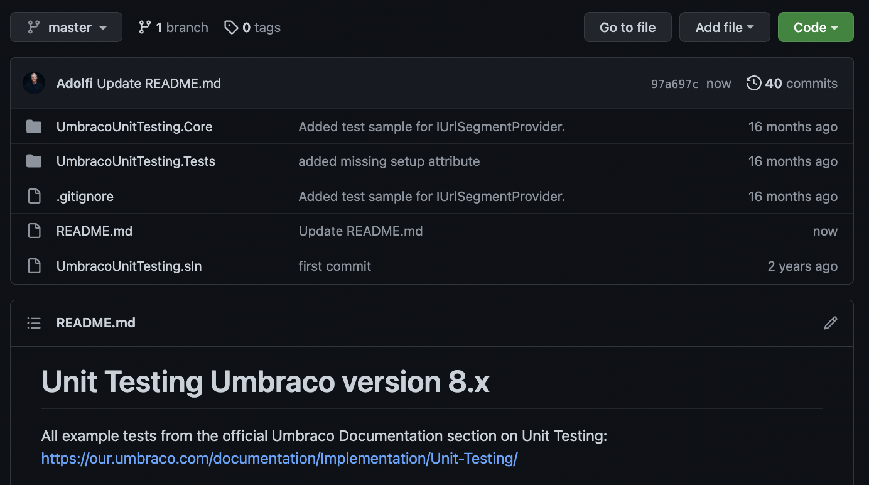Open the green Code dropdown button
Image resolution: width=869 pixels, height=485 pixels.
(x=816, y=28)
